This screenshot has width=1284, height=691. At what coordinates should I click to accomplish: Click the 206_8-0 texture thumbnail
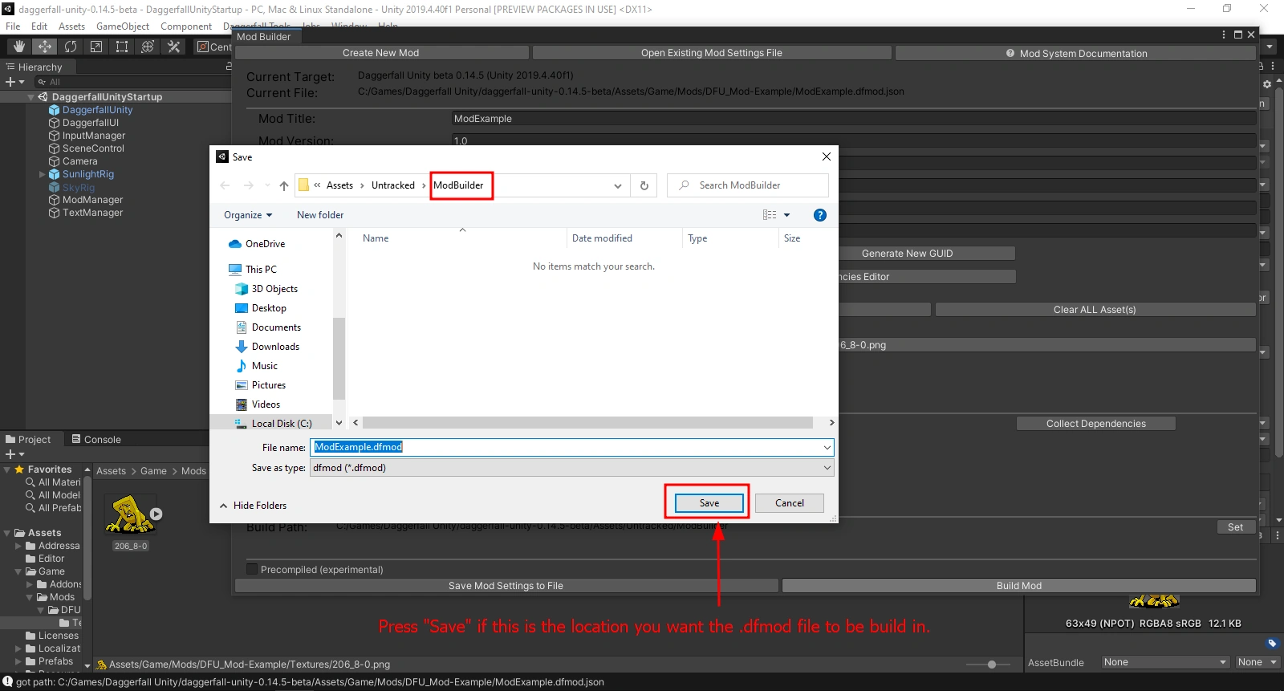(130, 514)
